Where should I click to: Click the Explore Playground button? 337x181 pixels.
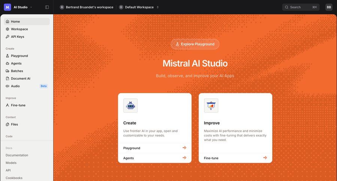[x=195, y=44]
